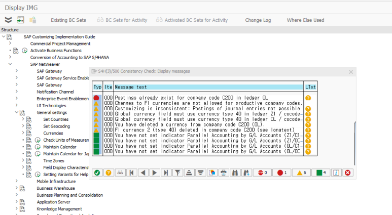Expand Commercial Project Management node
Screen dimensions: 392x215
(10, 43)
